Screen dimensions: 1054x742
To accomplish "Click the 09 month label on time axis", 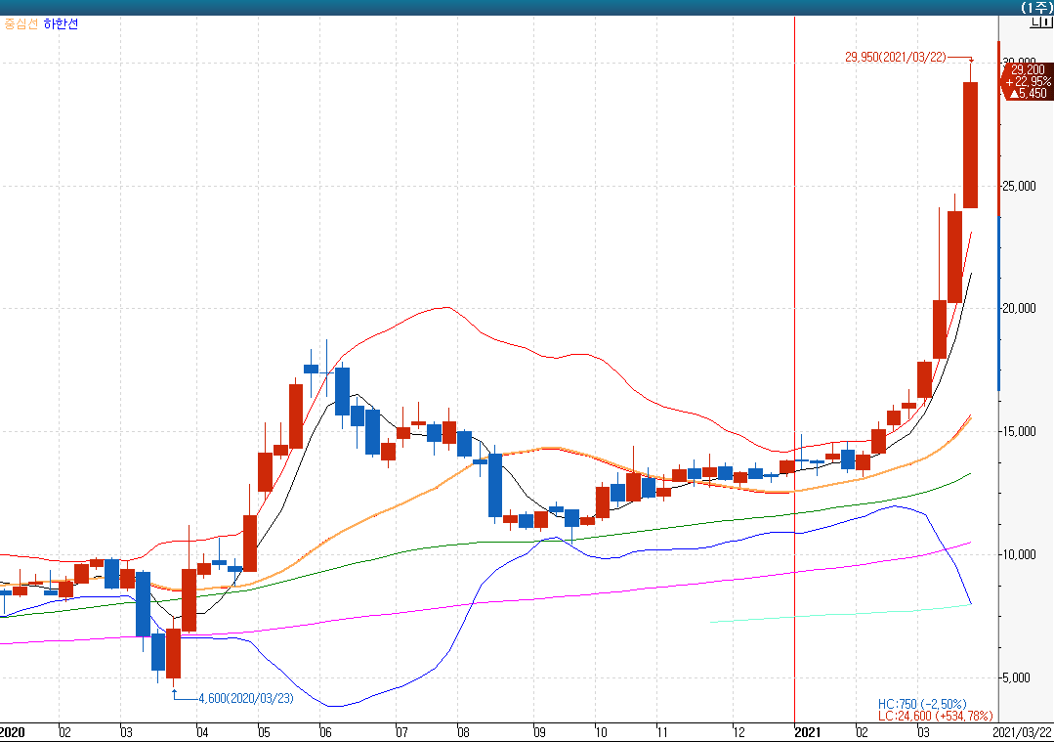I will [539, 731].
